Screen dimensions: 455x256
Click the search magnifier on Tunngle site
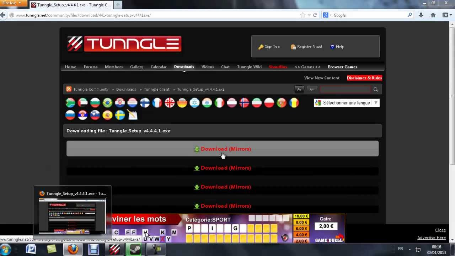(x=376, y=89)
